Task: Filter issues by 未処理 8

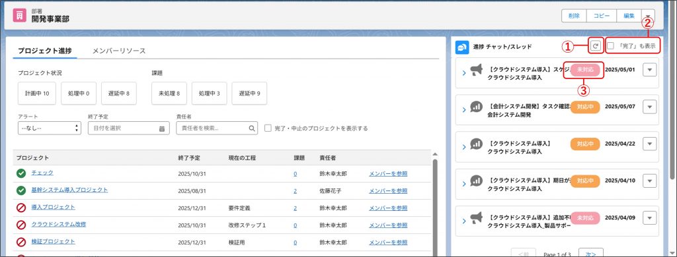Action: (x=169, y=93)
